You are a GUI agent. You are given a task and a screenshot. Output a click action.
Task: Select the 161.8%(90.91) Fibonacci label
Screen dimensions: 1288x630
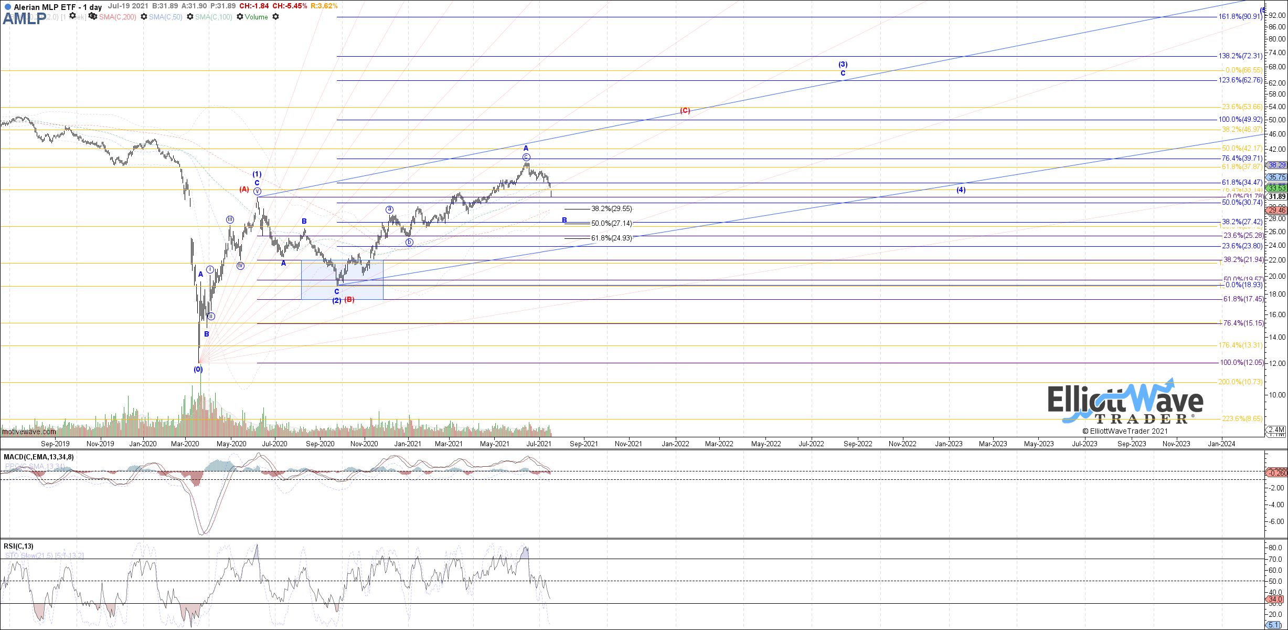pyautogui.click(x=1240, y=16)
